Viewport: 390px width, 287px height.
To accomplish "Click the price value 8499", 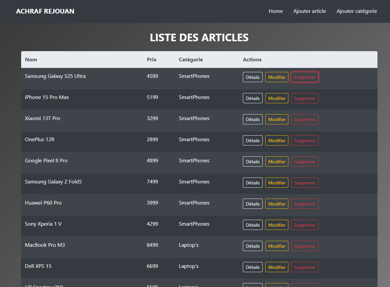I will [152, 245].
